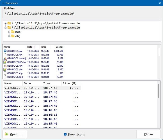Screen dimensions: 163x140
Task: Select the file name VIEWDOCS.APP
Action: (x=15, y=66)
